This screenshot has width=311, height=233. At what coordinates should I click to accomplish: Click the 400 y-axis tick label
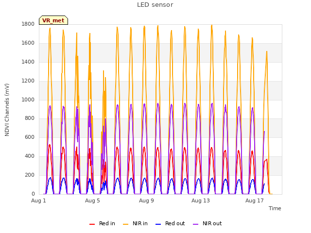click(30, 156)
